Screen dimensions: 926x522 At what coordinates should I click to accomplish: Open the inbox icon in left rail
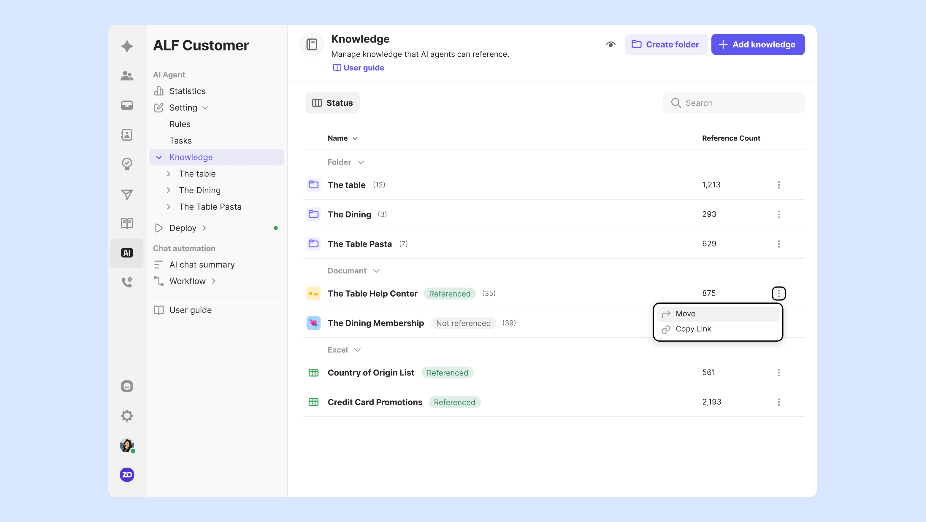[126, 105]
